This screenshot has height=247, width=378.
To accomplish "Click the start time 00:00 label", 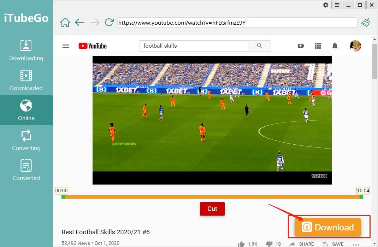I will 61,191.
